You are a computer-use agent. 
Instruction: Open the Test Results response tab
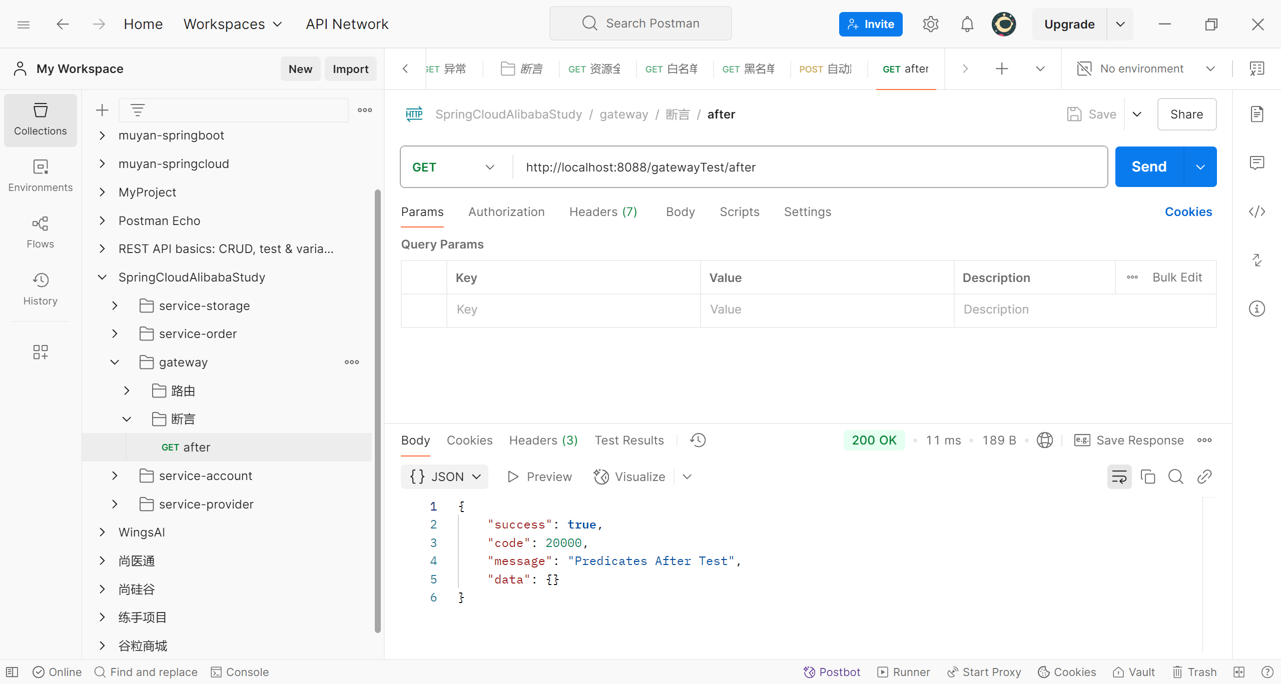[629, 440]
